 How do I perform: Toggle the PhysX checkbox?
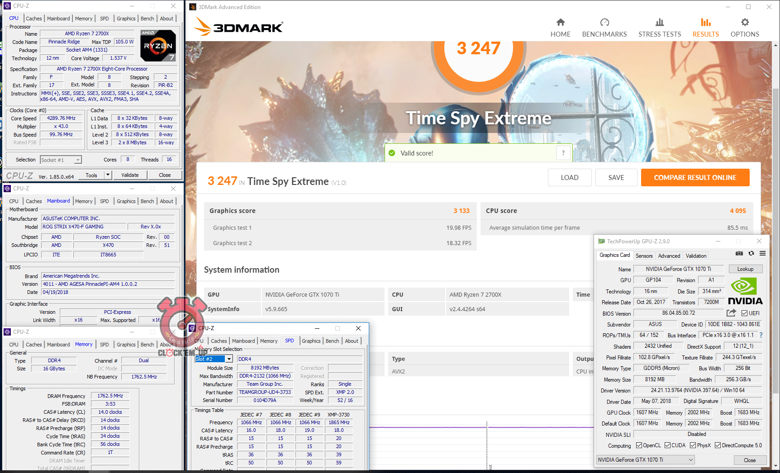click(693, 445)
